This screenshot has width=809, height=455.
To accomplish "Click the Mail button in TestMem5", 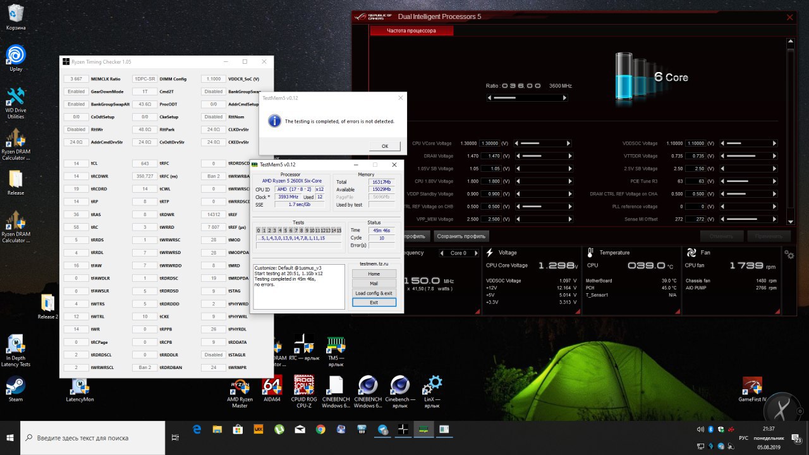I will tap(374, 284).
